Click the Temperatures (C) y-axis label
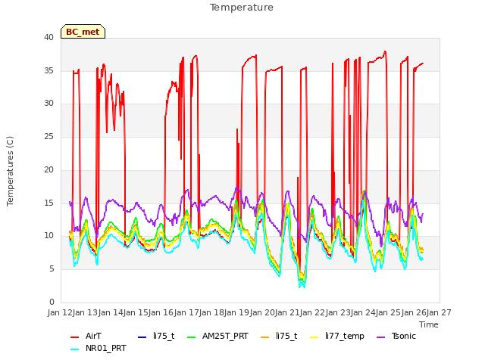This screenshot has width=485, height=363. [10, 171]
